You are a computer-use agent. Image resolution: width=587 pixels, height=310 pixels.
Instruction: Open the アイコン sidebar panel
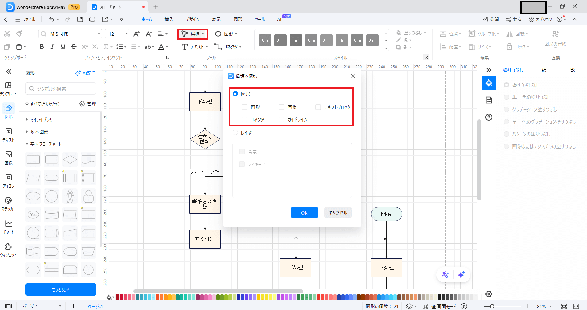pyautogui.click(x=9, y=181)
